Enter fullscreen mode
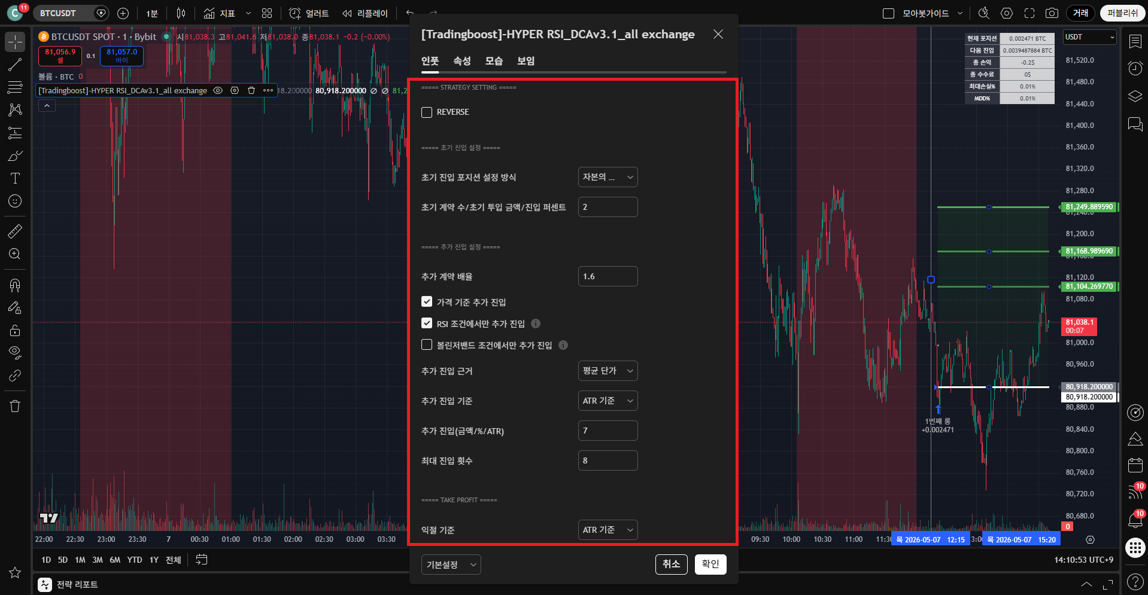Screen dimensions: 1148x595 point(1029,13)
